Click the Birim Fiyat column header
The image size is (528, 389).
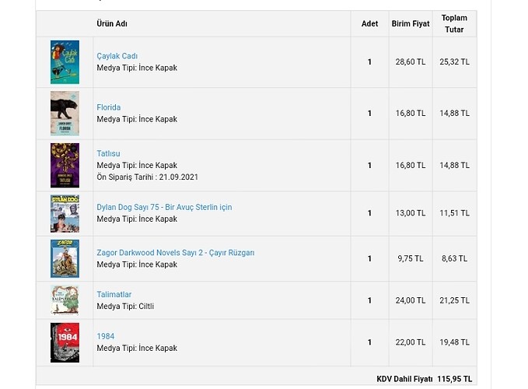click(410, 24)
